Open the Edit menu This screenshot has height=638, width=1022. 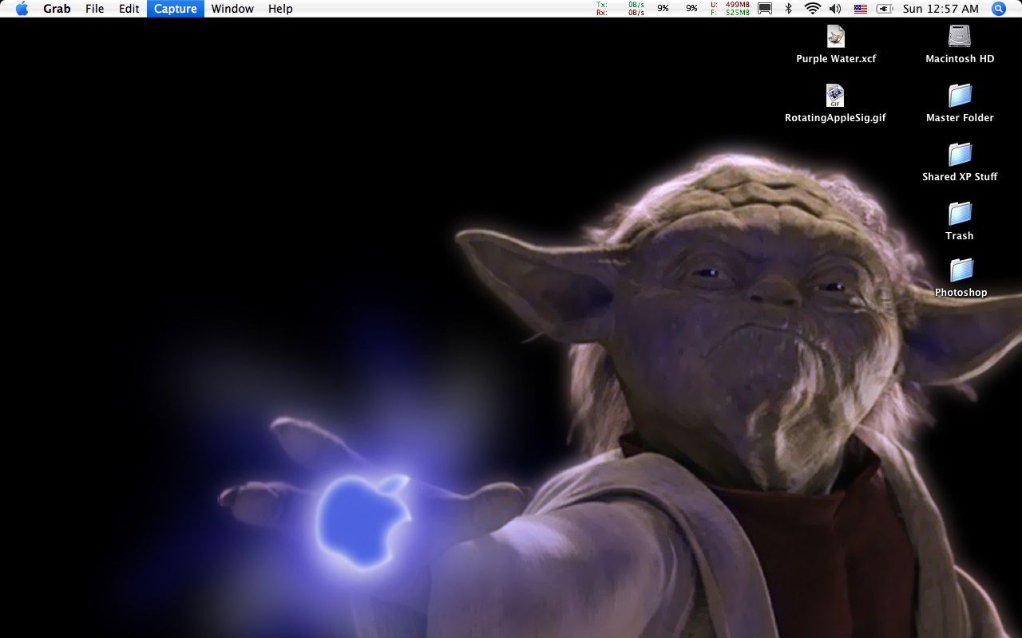point(129,9)
